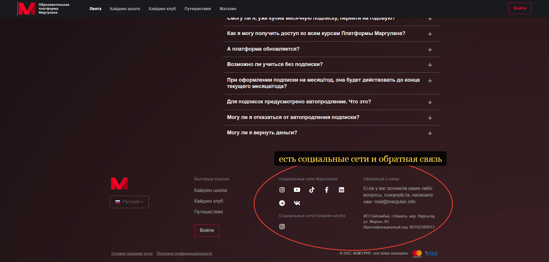Click the identification code 661102300013
The height and width of the screenshot is (262, 549).
coord(422,227)
